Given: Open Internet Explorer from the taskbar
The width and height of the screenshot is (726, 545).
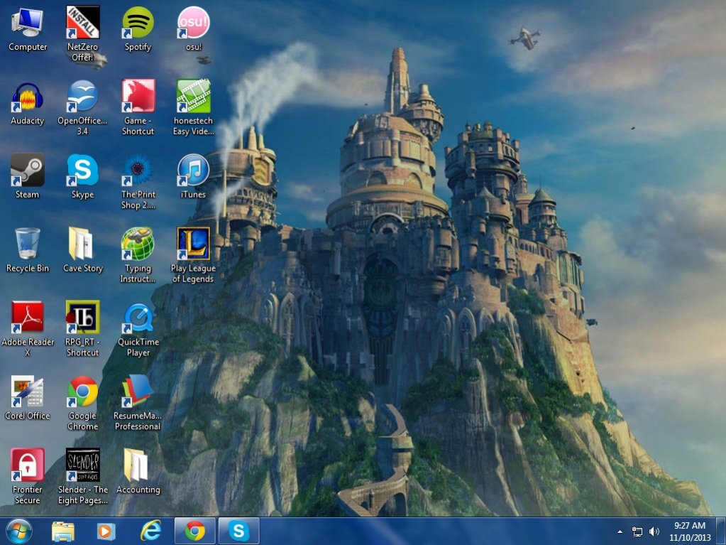Looking at the screenshot, I should pyautogui.click(x=151, y=531).
